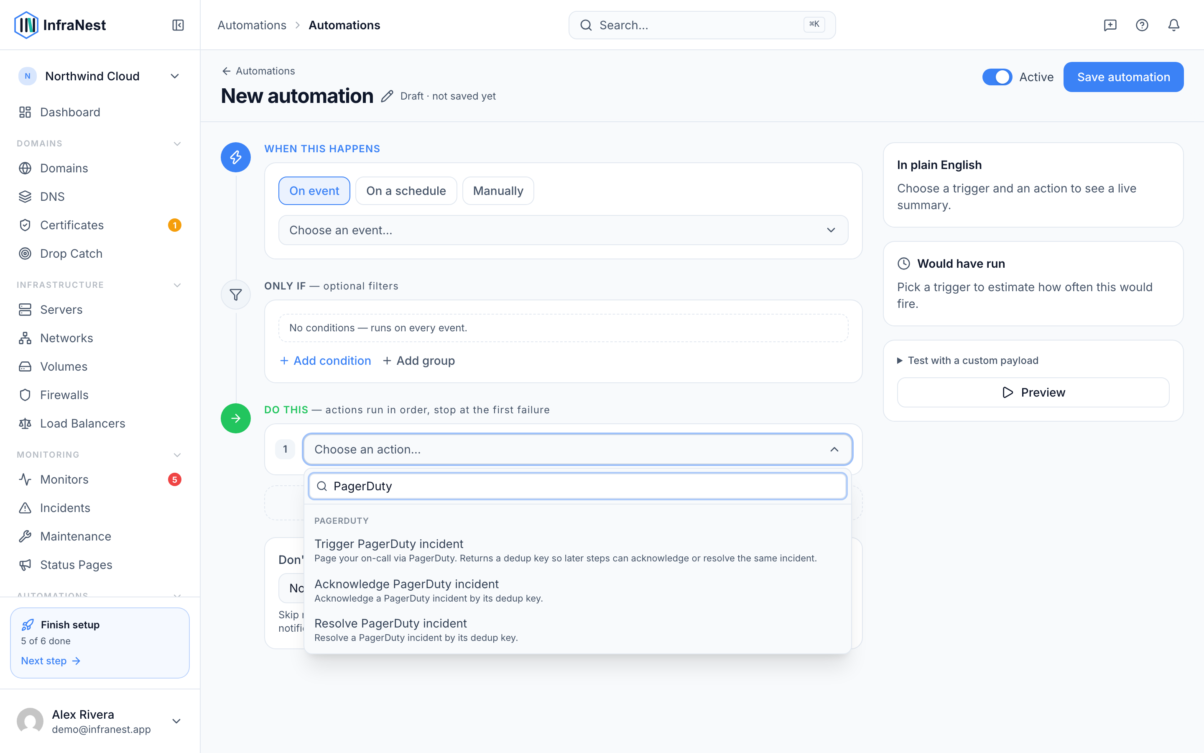The image size is (1204, 753).
Task: Select the On event trigger type
Action: coord(314,191)
